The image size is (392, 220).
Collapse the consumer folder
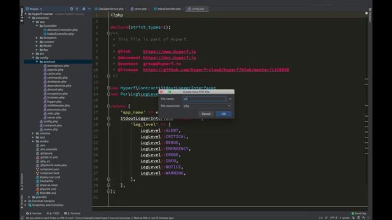[x=29, y=18]
